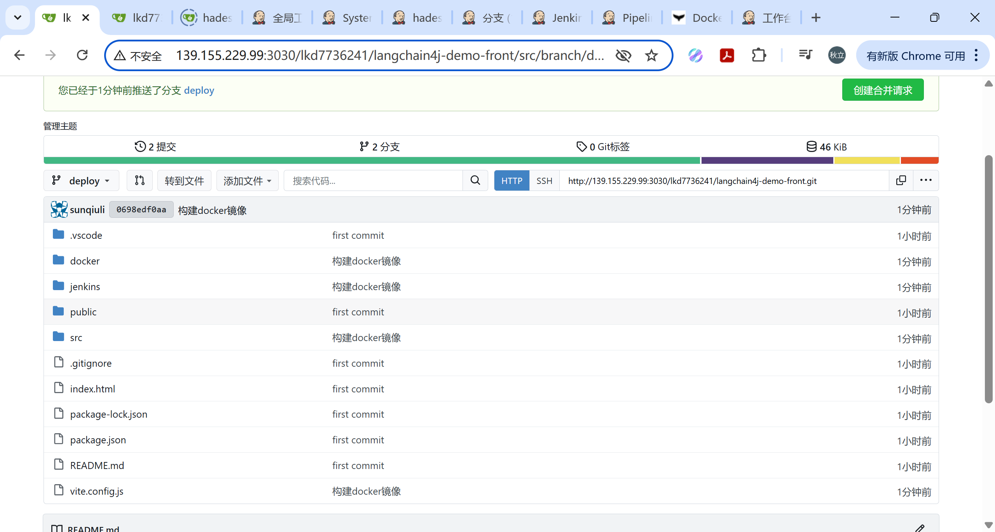Screen dimensions: 995x532
Task: Switch the clone URL to SSH
Action: [x=544, y=181]
